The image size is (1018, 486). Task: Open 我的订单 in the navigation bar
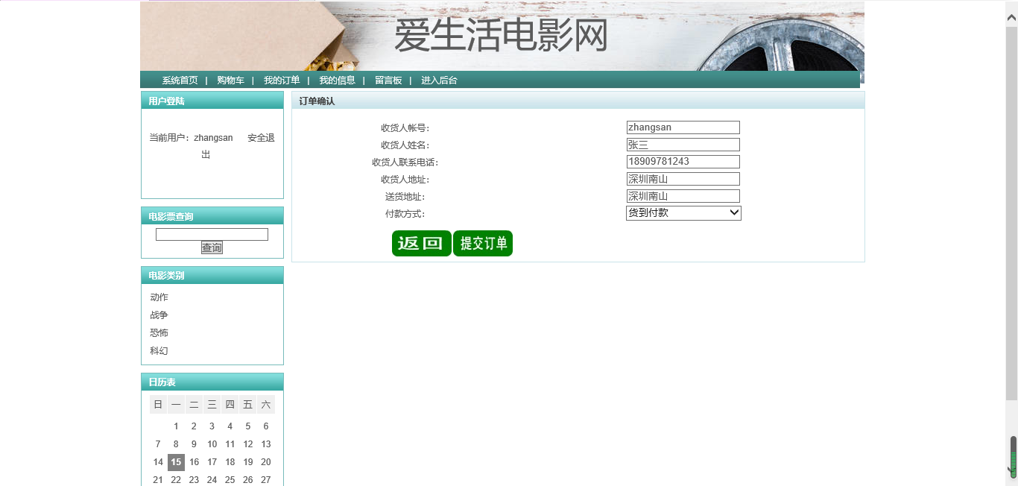[282, 81]
